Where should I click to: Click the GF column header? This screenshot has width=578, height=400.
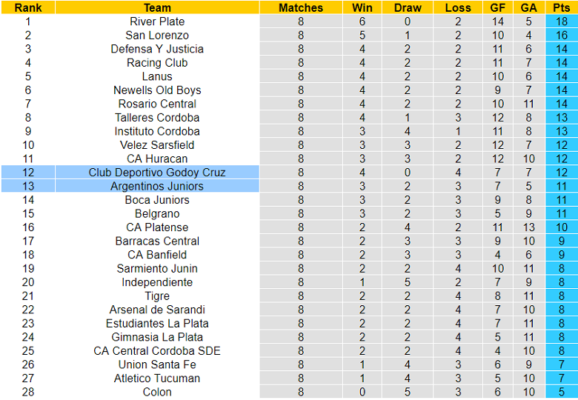498,7
